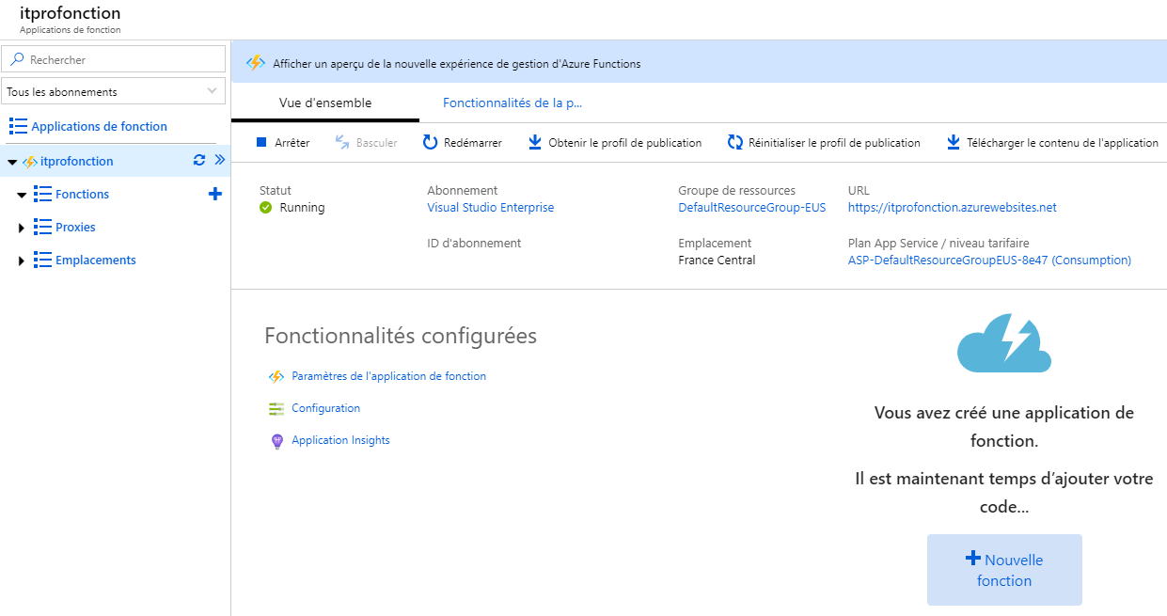
Task: Click the Redémarrer restart icon
Action: (x=430, y=142)
